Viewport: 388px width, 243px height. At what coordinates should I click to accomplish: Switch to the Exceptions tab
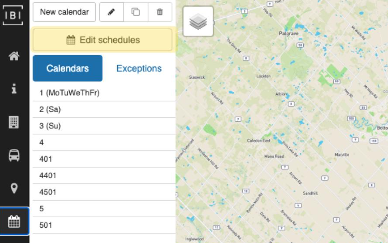[x=139, y=68]
